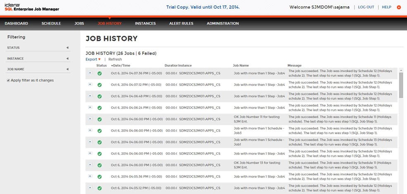The height and width of the screenshot is (194, 407).
Task: Expand details of the first job row
Action: pyautogui.click(x=90, y=73)
